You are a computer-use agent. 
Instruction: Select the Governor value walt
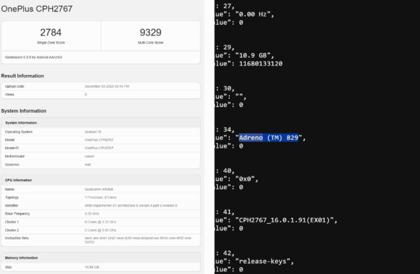88,164
